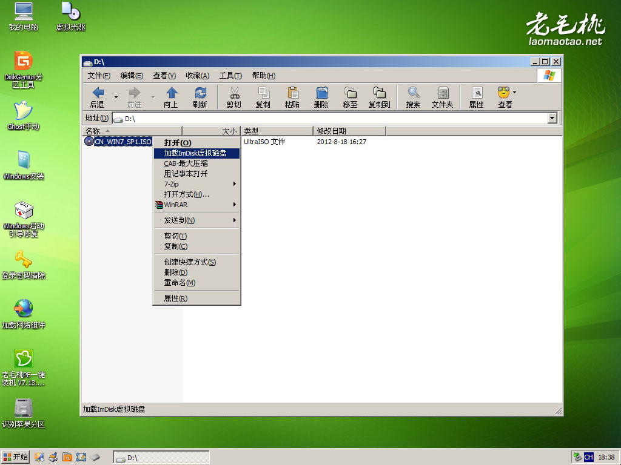Choose 剪切(T) in context menu
The width and height of the screenshot is (621, 465).
[197, 236]
